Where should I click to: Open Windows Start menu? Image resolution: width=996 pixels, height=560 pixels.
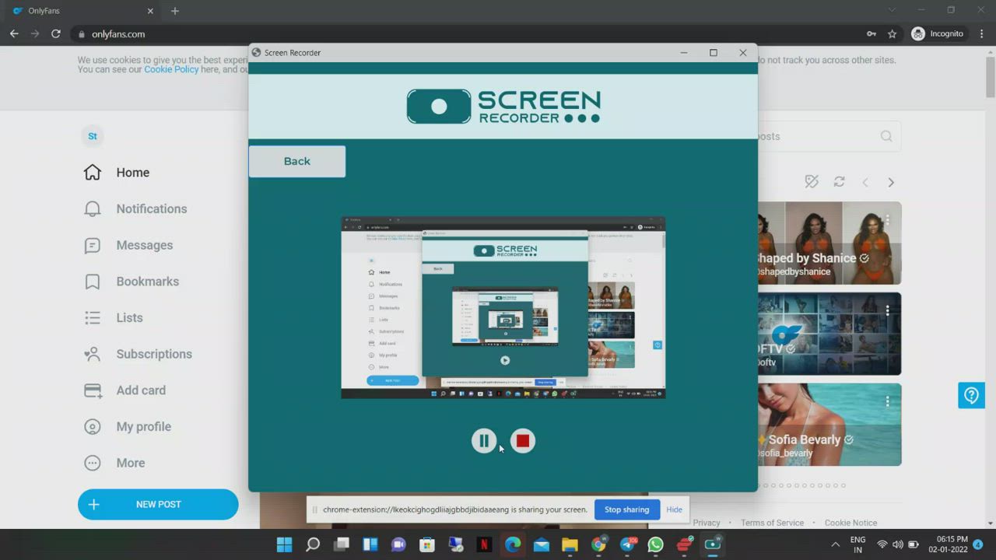pos(284,544)
